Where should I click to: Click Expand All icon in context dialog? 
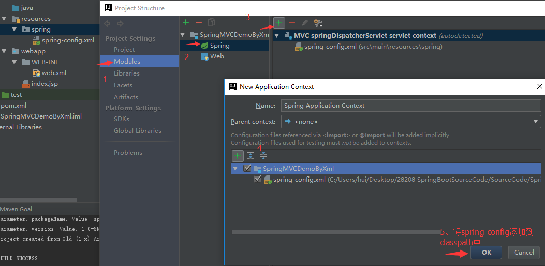[251, 155]
